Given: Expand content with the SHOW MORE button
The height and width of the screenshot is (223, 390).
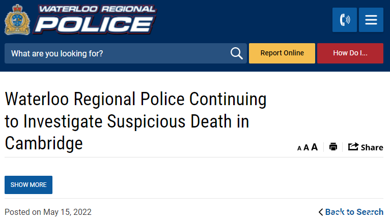Looking at the screenshot, I should coord(29,185).
